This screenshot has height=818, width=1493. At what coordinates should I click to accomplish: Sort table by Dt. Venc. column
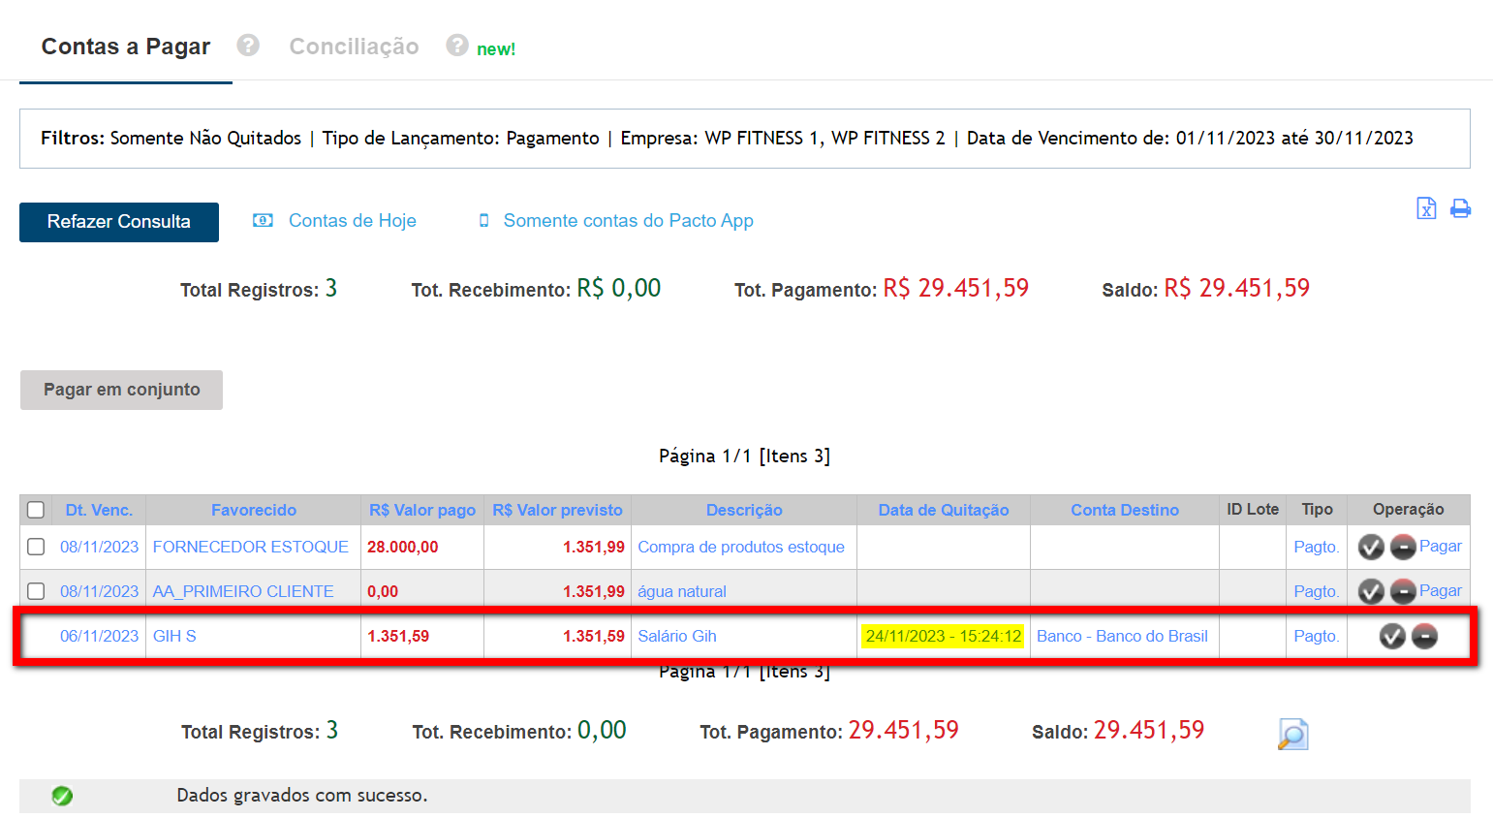coord(99,510)
